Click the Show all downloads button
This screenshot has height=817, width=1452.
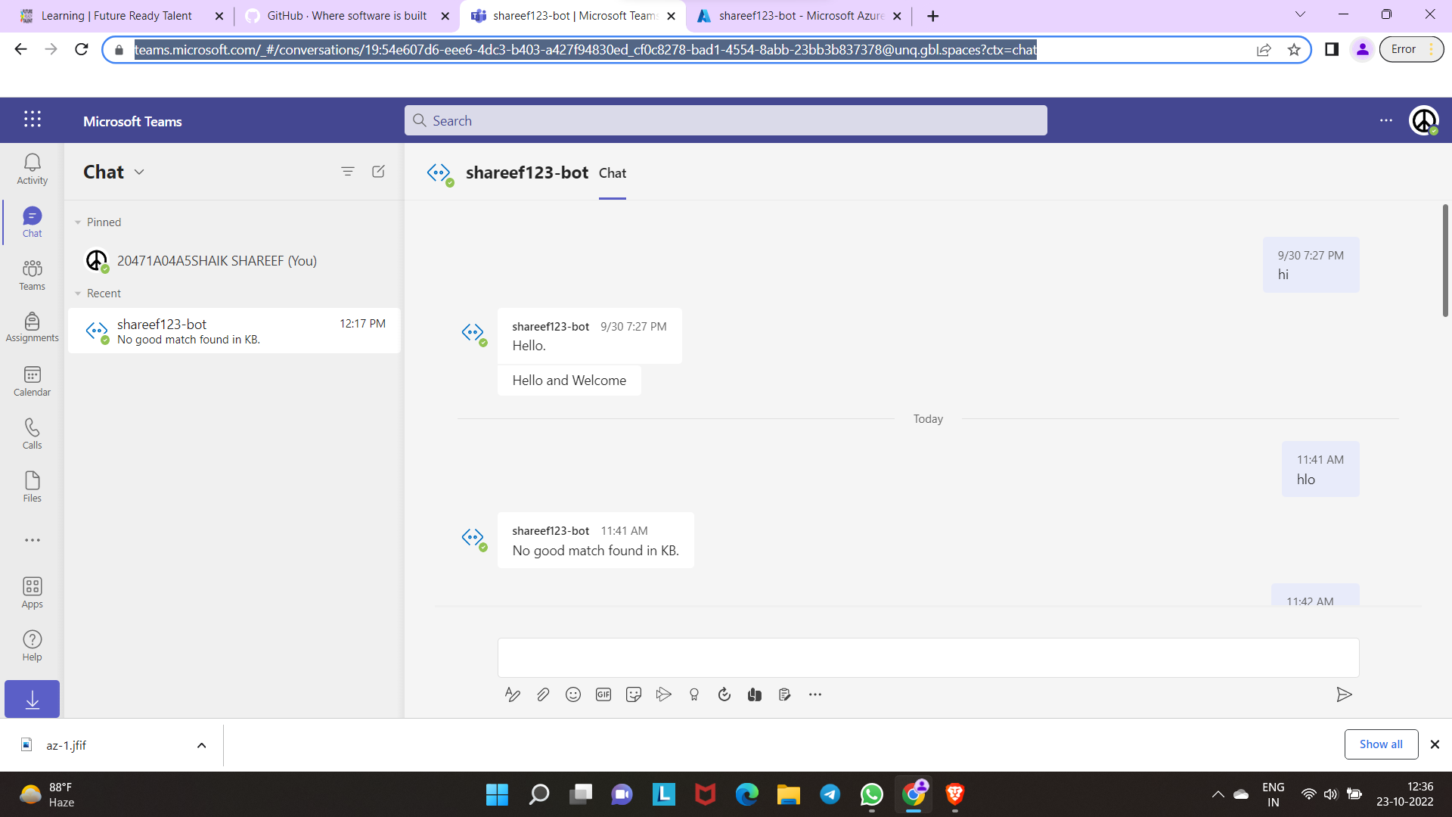tap(1380, 744)
